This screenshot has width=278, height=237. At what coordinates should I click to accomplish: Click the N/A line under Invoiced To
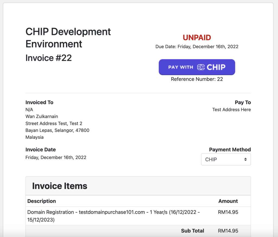(x=29, y=110)
